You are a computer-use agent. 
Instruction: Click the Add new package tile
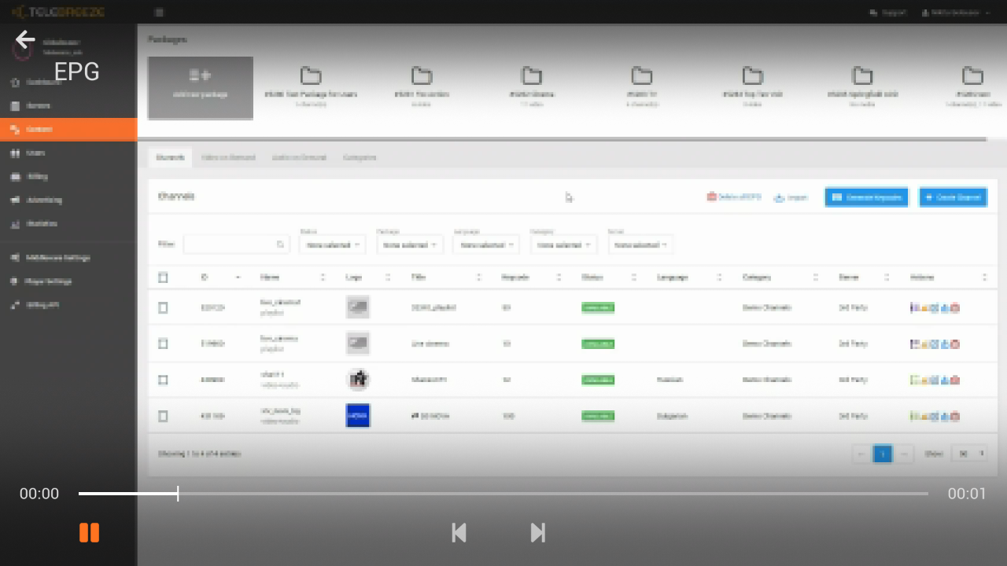[201, 87]
